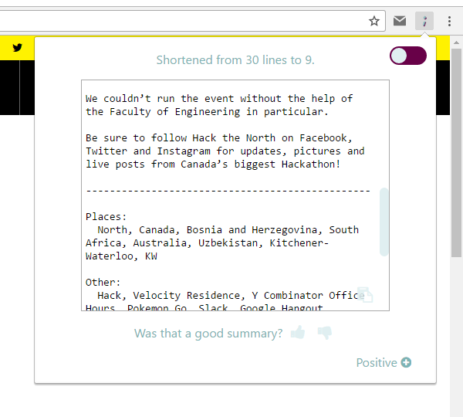Image resolution: width=463 pixels, height=417 pixels.
Task: Toggle the maroon summary switch
Action: click(408, 56)
